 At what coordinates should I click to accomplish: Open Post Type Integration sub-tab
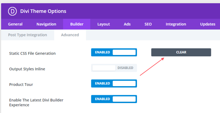(28, 35)
